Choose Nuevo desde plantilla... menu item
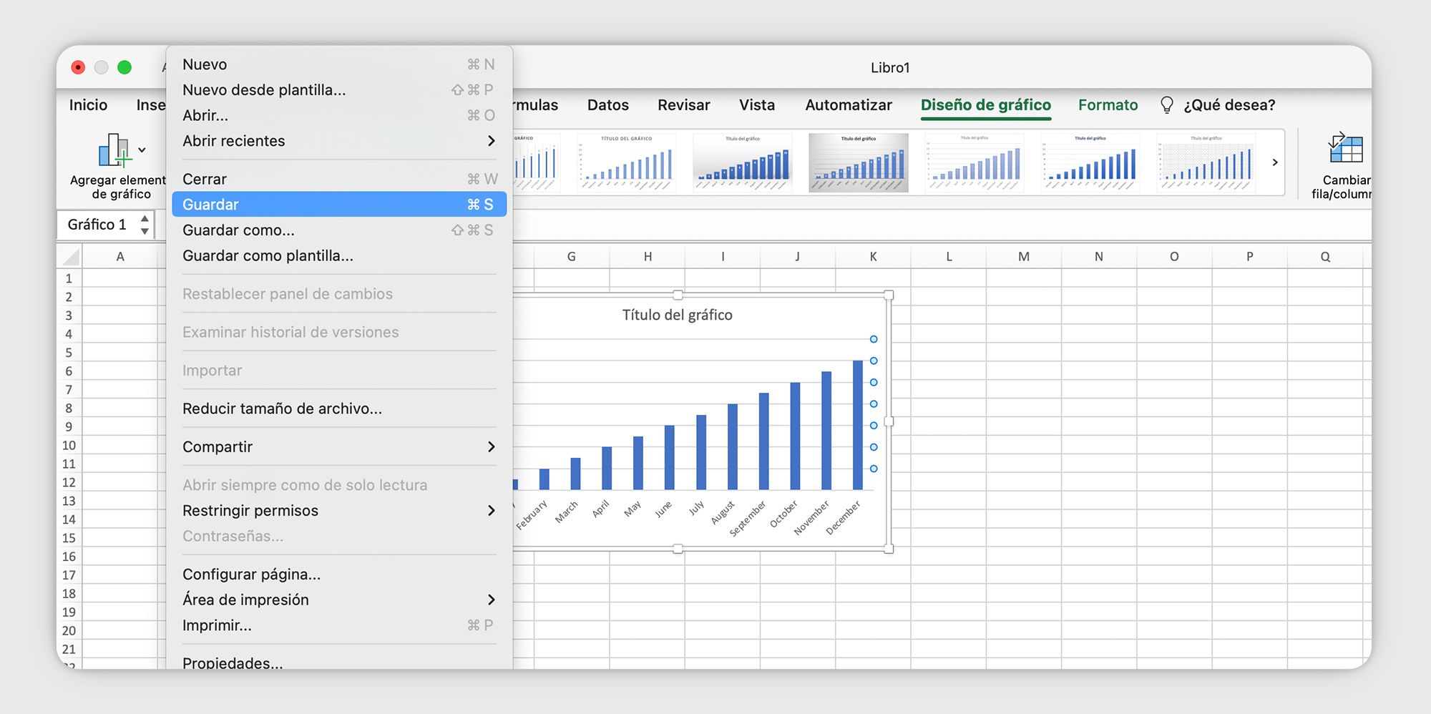 [x=339, y=90]
